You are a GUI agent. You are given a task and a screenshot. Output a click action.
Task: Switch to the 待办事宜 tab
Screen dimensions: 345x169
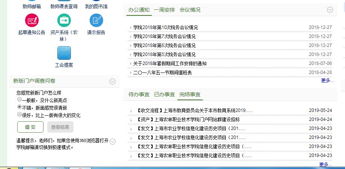(x=139, y=94)
